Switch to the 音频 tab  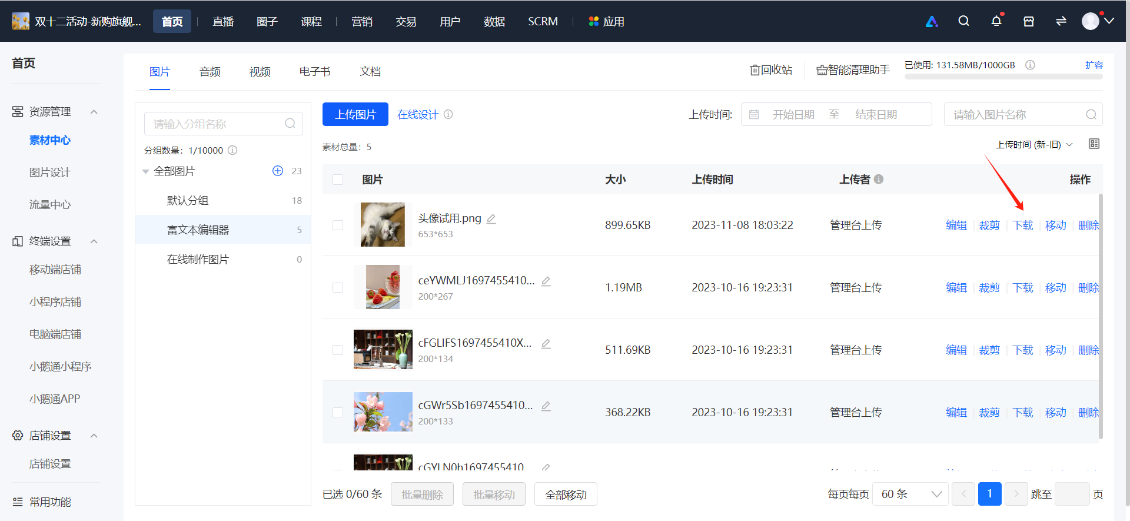click(210, 72)
